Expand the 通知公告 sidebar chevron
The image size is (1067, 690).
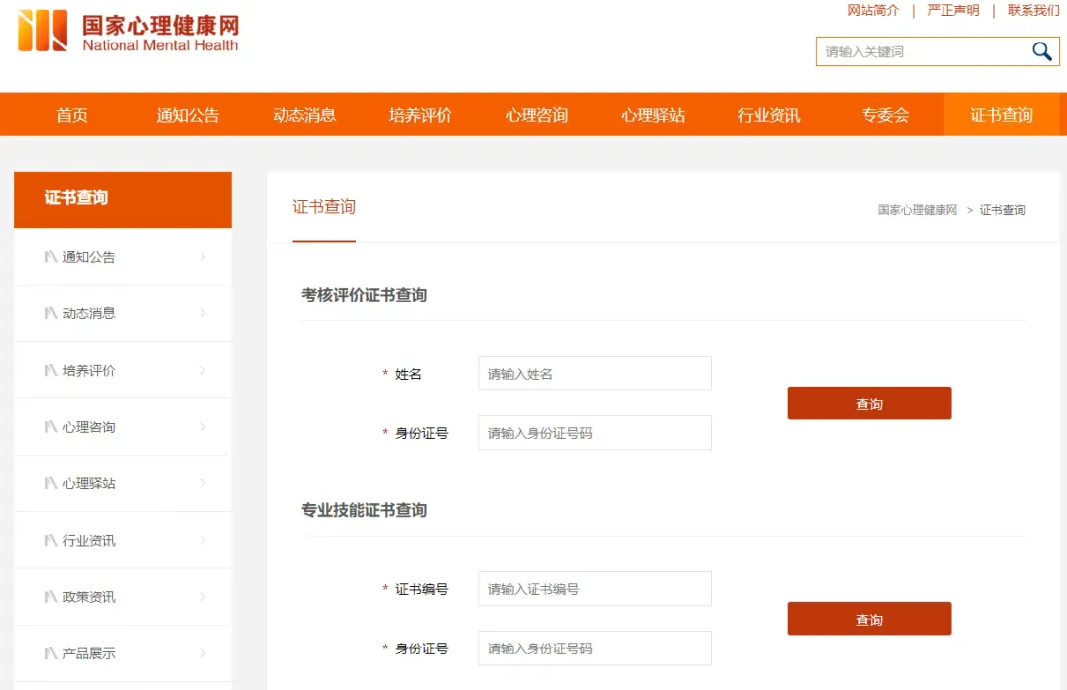pos(203,257)
